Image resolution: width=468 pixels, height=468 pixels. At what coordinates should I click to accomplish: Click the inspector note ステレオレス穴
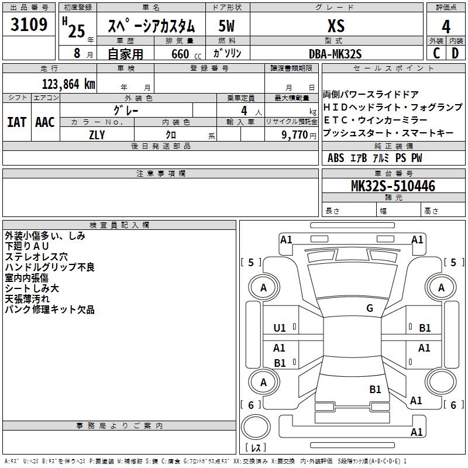(36, 257)
